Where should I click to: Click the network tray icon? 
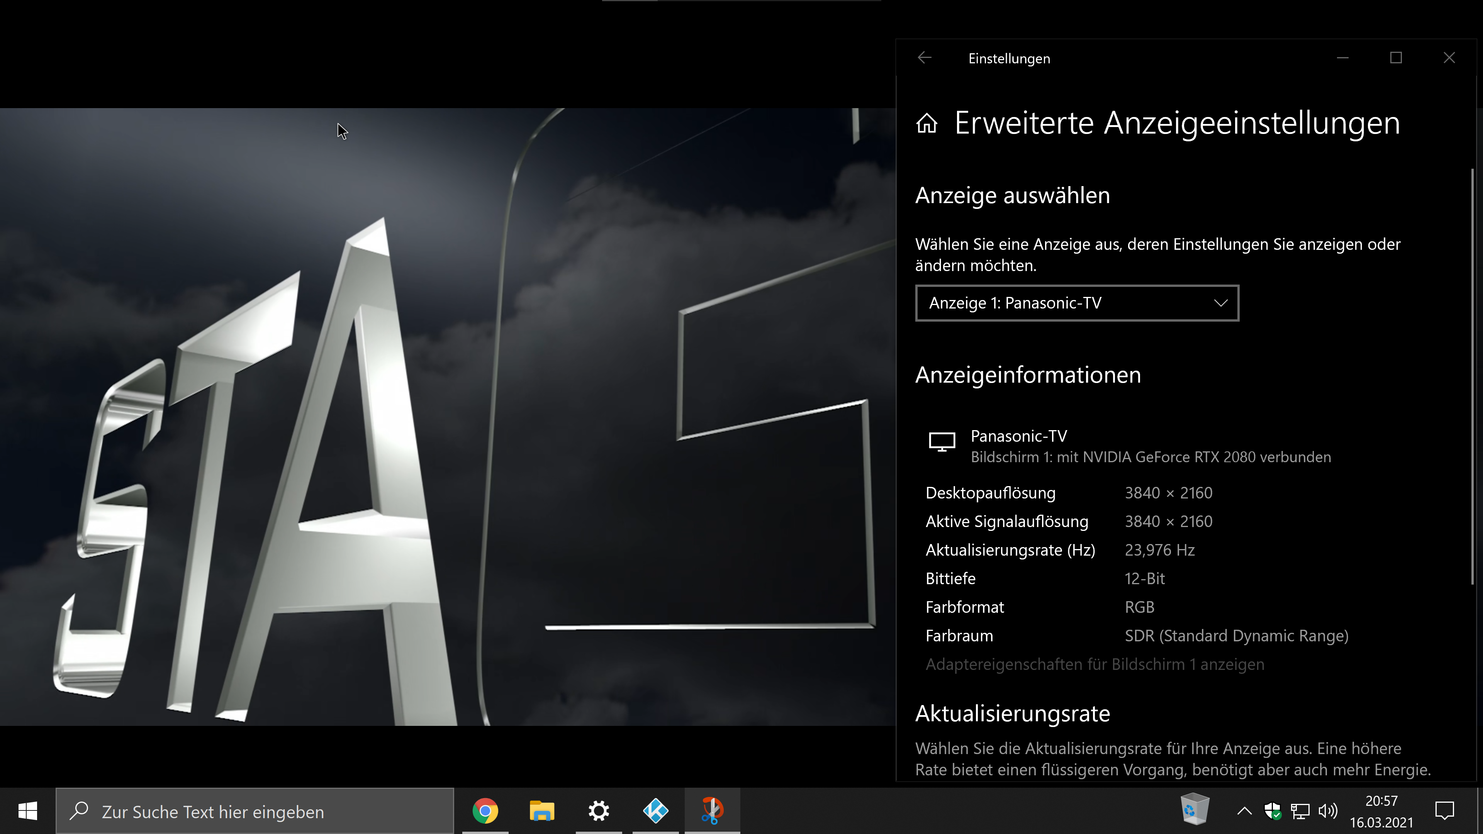[1300, 812]
